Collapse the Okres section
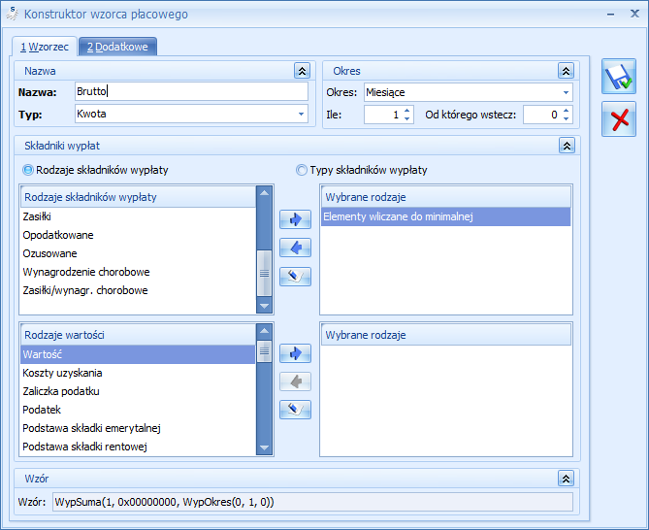This screenshot has width=649, height=530. (566, 71)
